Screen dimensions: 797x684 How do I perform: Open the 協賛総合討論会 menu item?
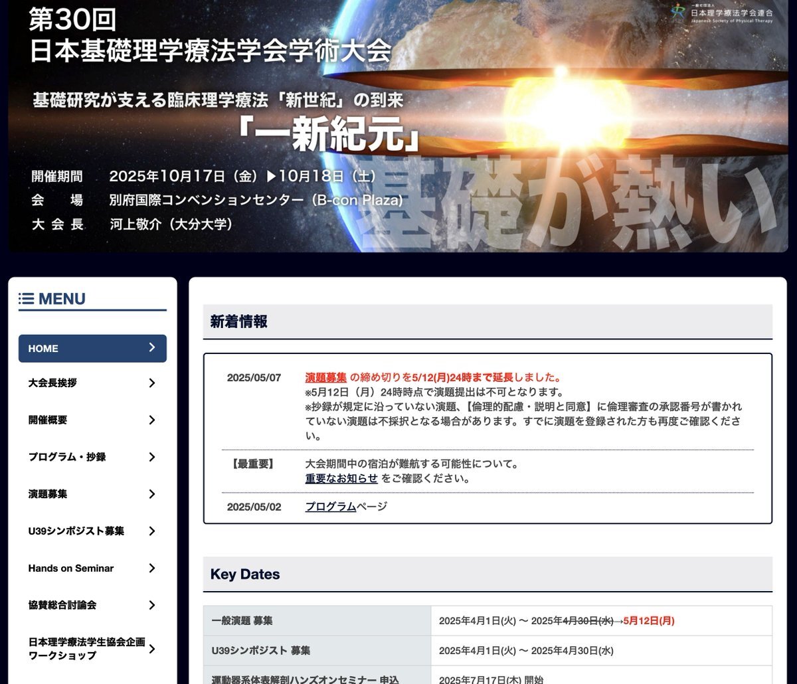92,605
